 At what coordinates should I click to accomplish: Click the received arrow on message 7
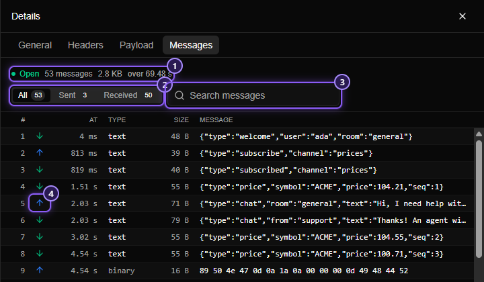tap(40, 237)
